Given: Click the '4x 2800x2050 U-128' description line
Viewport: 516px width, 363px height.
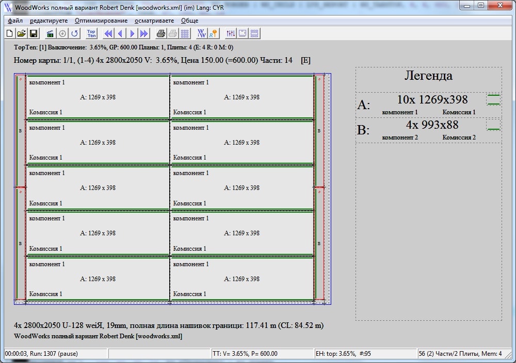Looking at the screenshot, I should point(169,325).
